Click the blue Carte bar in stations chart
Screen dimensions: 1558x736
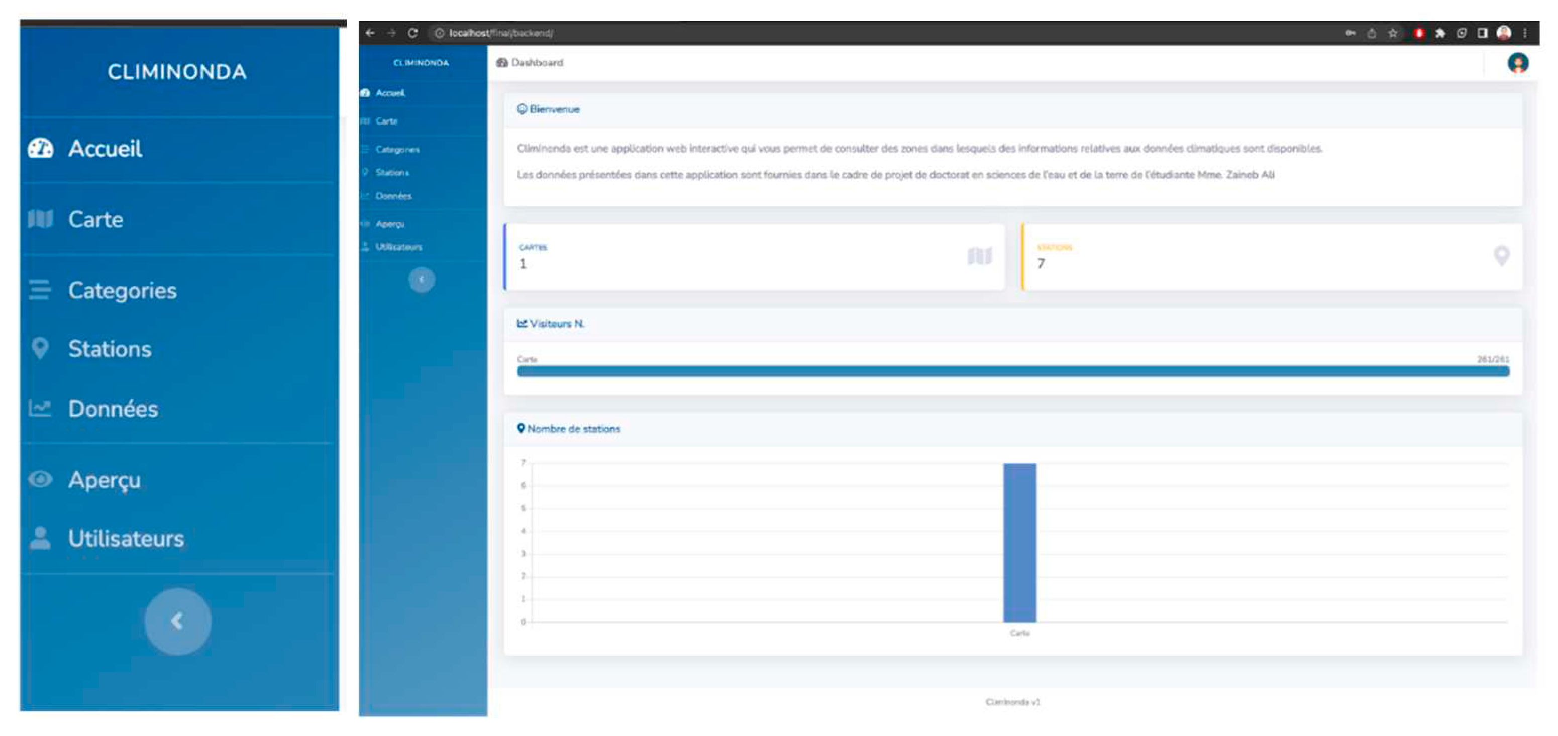tap(1020, 542)
